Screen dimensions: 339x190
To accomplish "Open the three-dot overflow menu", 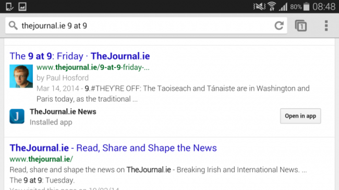I will [326, 26].
